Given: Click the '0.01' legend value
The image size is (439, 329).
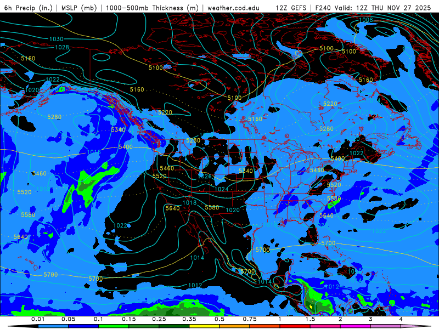Looking at the screenshot, I should click(38, 319).
